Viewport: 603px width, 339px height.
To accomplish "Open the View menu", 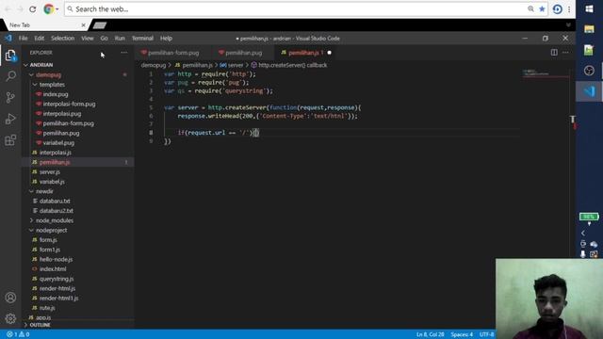I will pyautogui.click(x=88, y=38).
